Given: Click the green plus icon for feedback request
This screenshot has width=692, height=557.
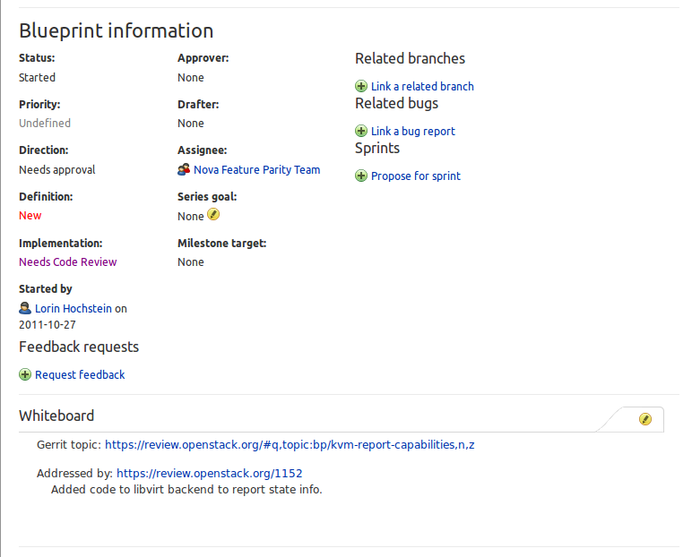Looking at the screenshot, I should point(25,375).
